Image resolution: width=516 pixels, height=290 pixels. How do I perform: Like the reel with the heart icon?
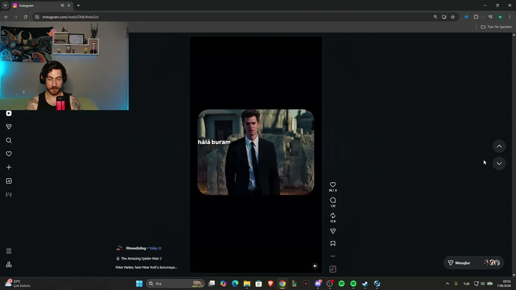pyautogui.click(x=333, y=185)
